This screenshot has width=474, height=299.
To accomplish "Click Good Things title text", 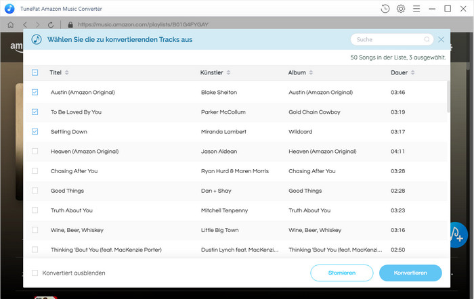I will [67, 191].
